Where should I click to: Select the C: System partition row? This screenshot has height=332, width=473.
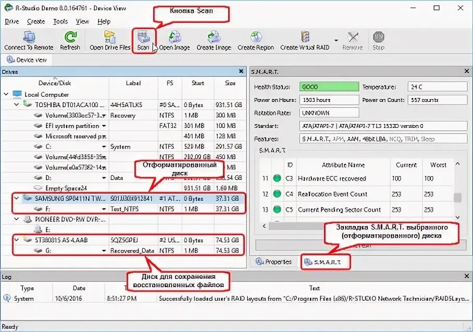tap(123, 147)
